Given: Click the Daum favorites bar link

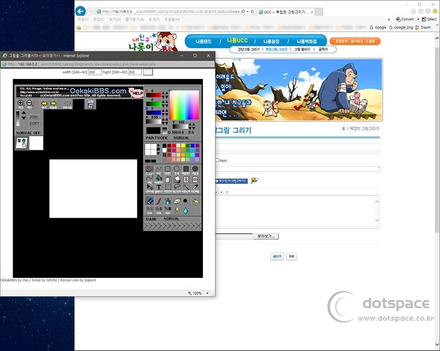Looking at the screenshot, I should (x=423, y=27).
